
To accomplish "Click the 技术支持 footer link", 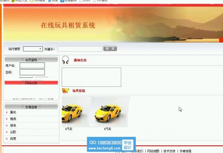I will (169, 151).
